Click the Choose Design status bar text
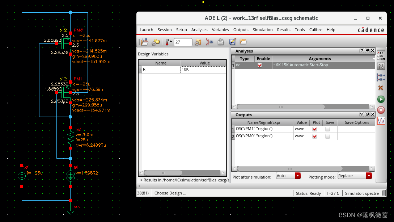 pyautogui.click(x=170, y=193)
